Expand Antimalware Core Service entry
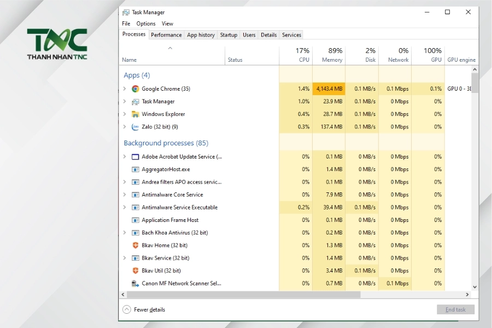This screenshot has width=492, height=328. 125,195
